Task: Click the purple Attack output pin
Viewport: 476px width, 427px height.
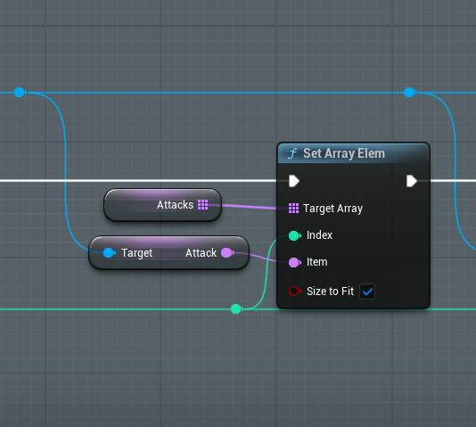Action: click(x=227, y=252)
